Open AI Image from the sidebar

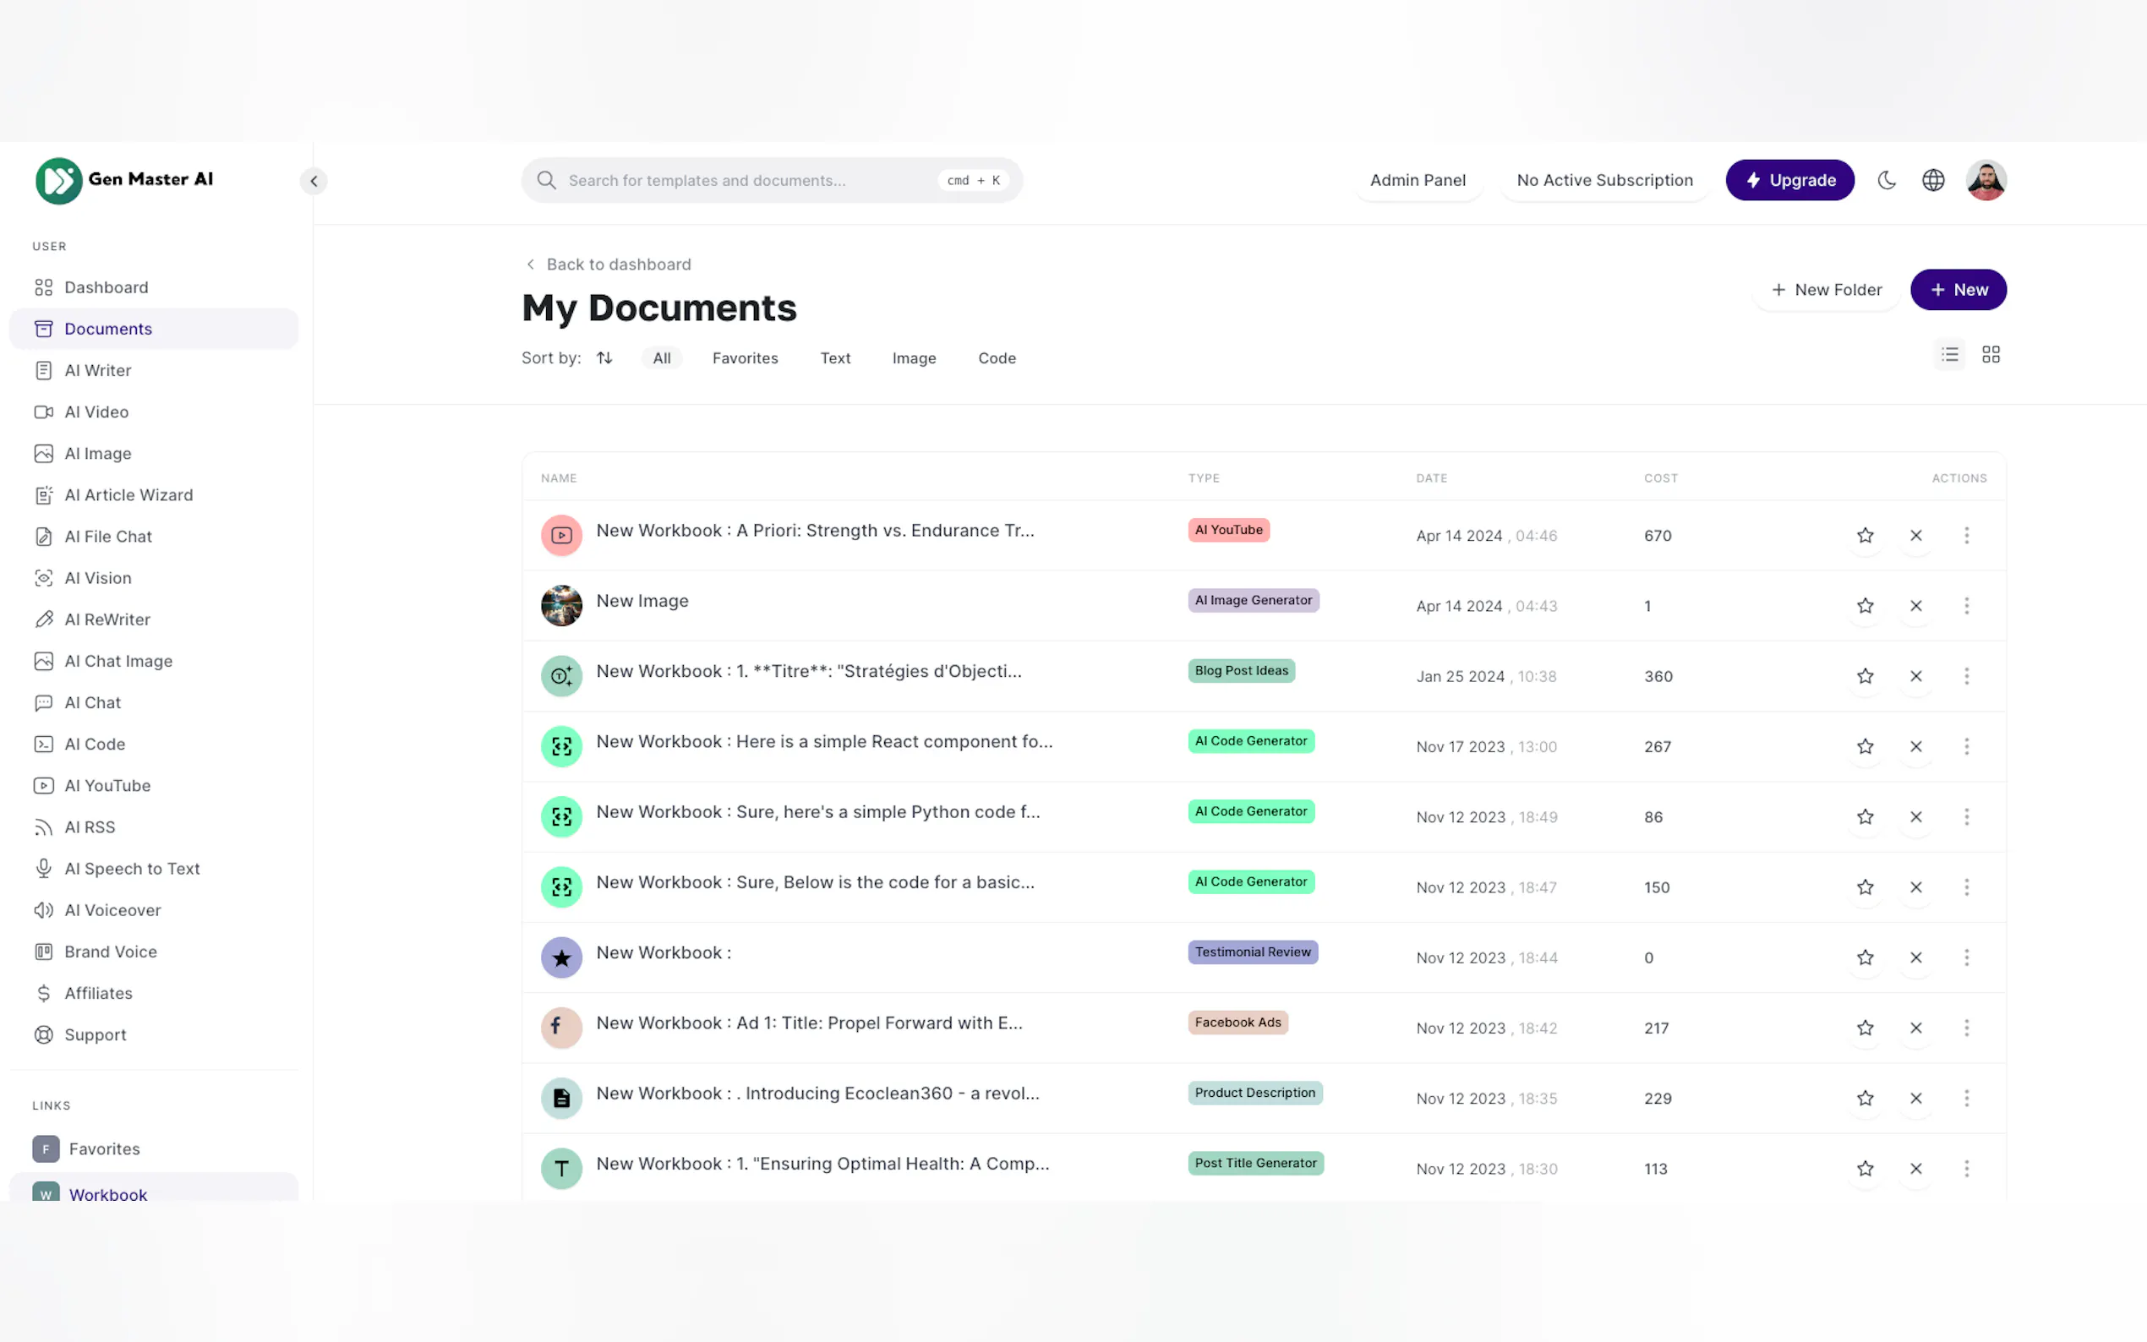(x=98, y=453)
